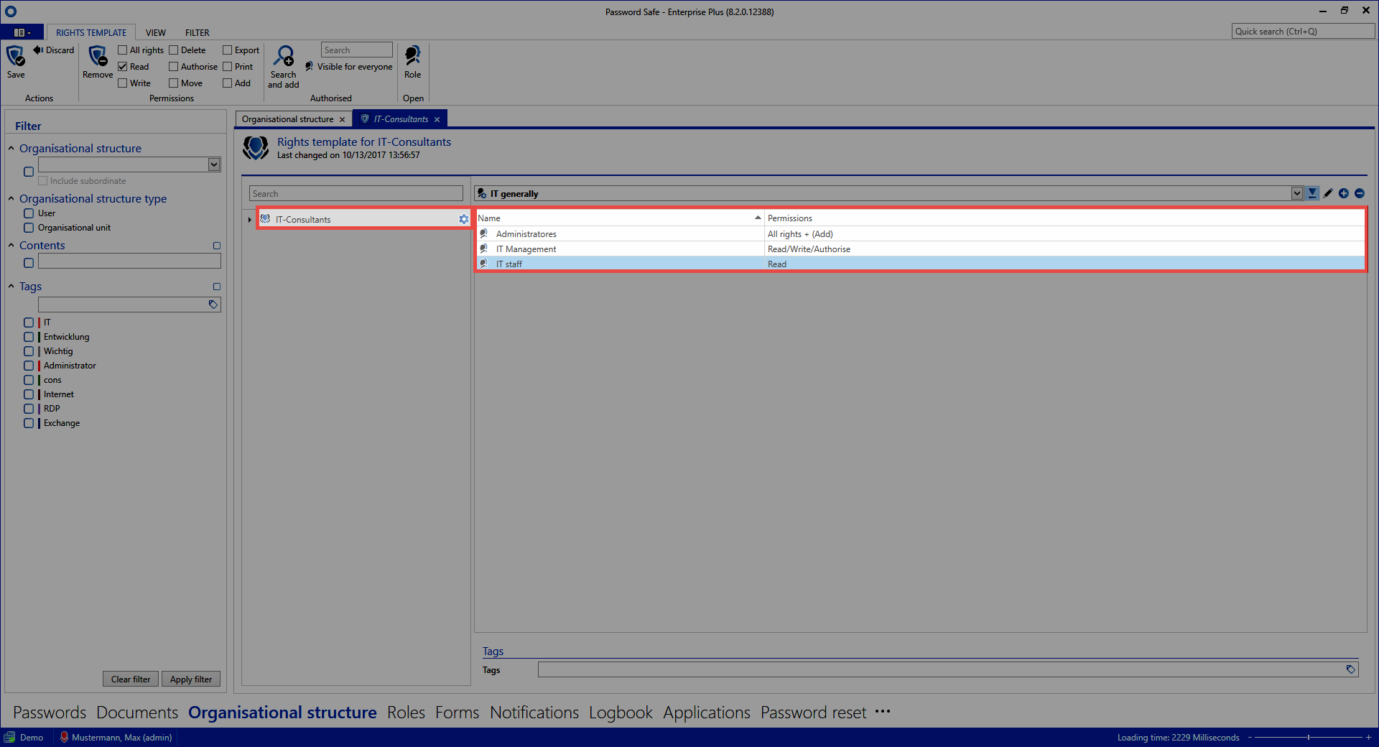
Task: Click the Clear filter button
Action: [131, 679]
